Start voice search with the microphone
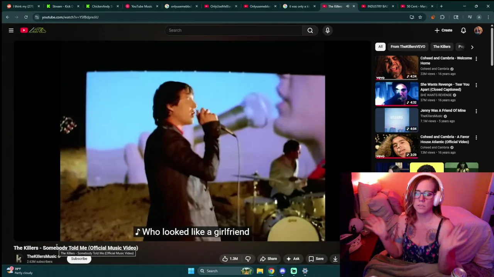Image resolution: width=494 pixels, height=277 pixels. point(328,30)
